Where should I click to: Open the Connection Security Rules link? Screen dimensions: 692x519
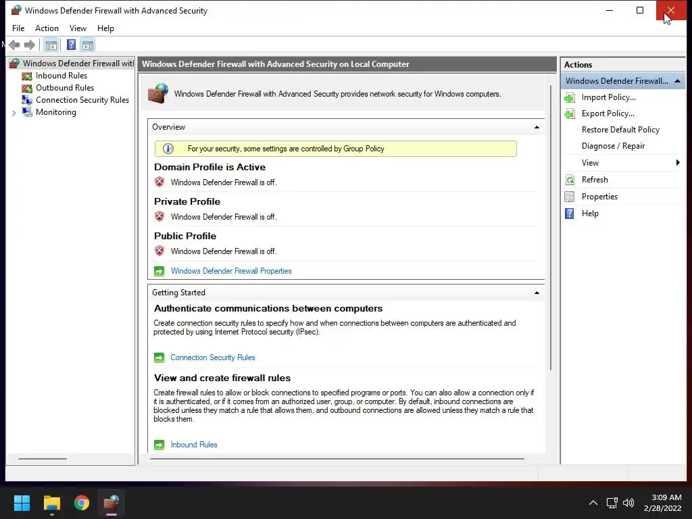[213, 357]
